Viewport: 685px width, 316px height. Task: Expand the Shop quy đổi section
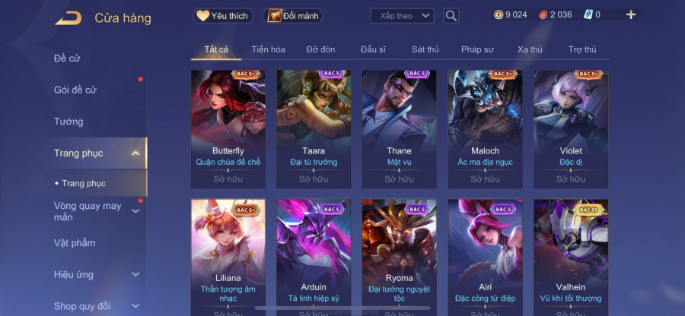135,306
